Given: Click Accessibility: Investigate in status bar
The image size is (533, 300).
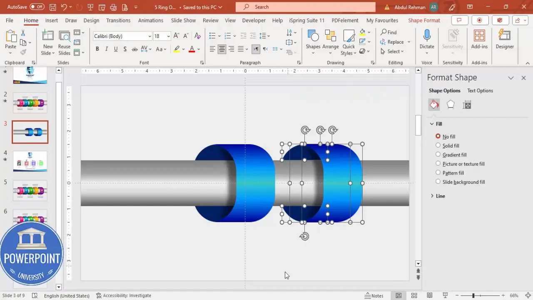Looking at the screenshot, I should pyautogui.click(x=124, y=295).
